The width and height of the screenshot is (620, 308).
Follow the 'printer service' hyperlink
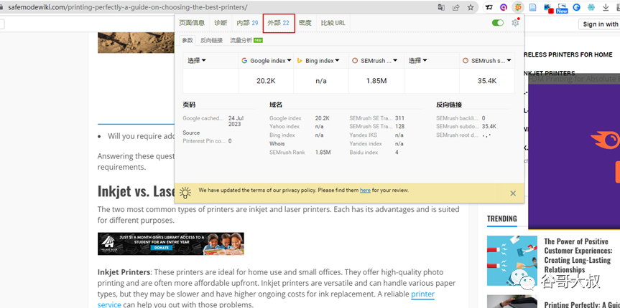[x=422, y=294]
